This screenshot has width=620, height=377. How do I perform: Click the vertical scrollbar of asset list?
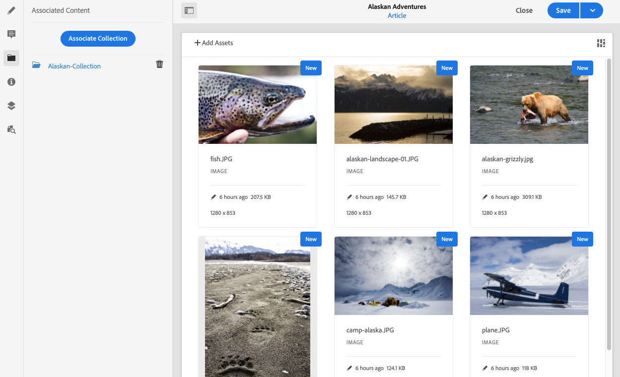coord(609,203)
